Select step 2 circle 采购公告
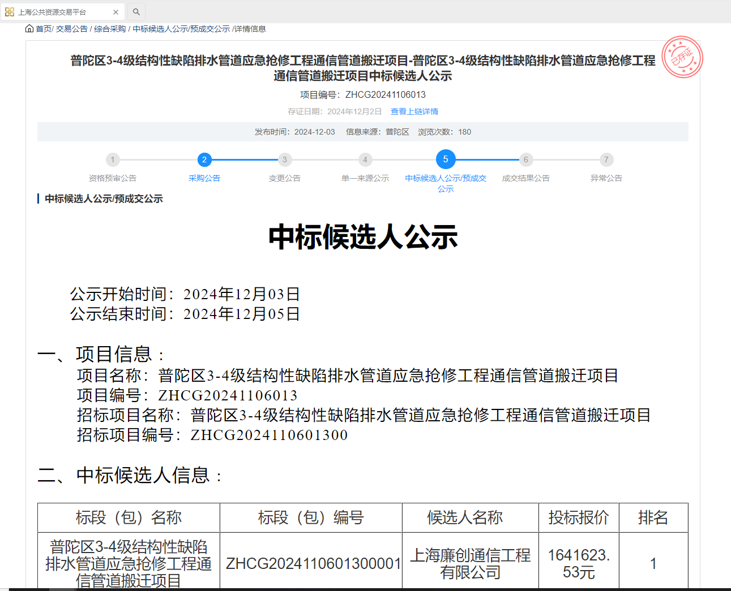Screen dimensions: 731x591 [204, 159]
